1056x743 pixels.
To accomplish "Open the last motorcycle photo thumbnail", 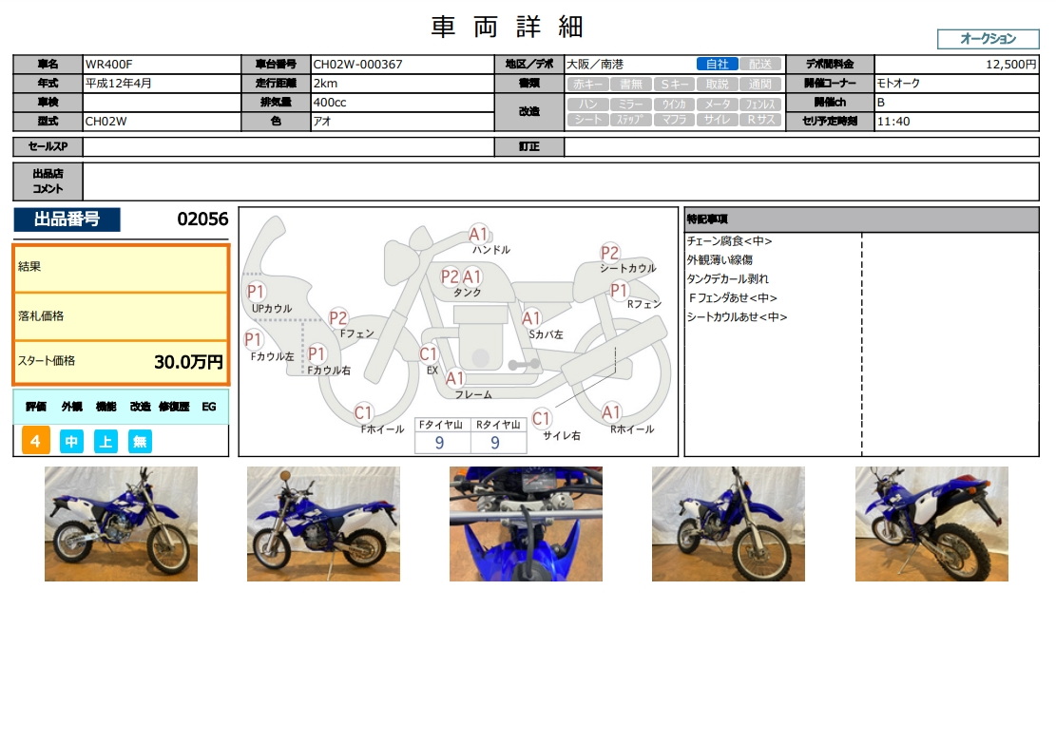I will point(931,524).
